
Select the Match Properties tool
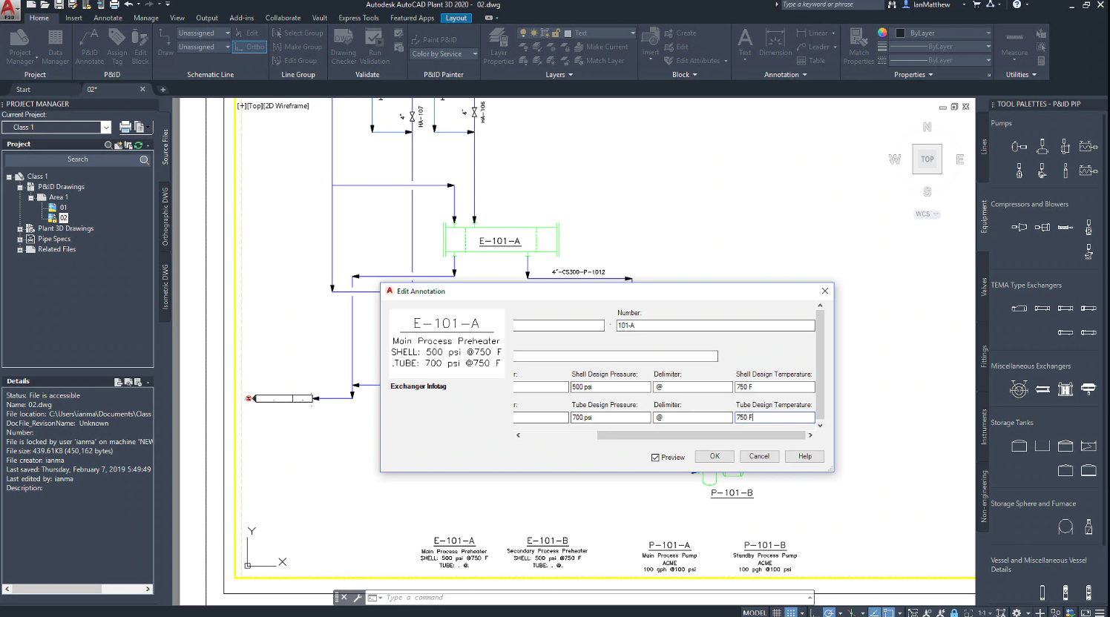[x=858, y=46]
